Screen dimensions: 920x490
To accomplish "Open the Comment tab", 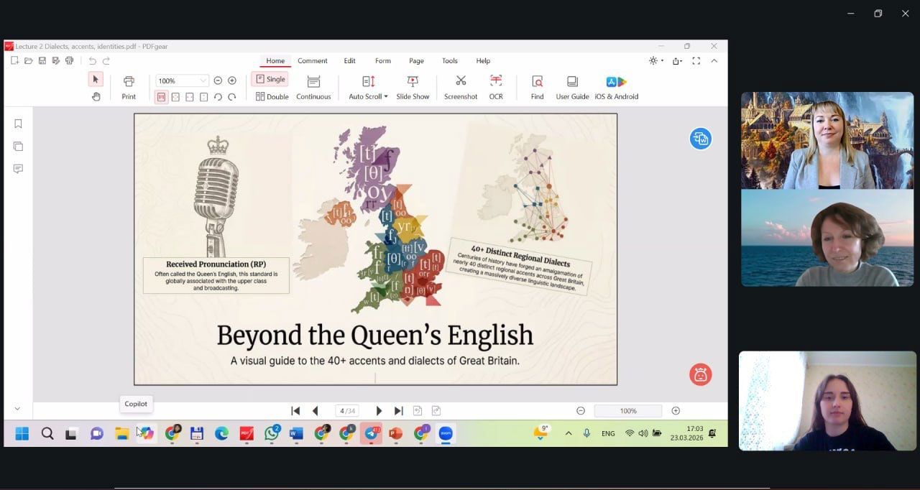I will point(312,61).
